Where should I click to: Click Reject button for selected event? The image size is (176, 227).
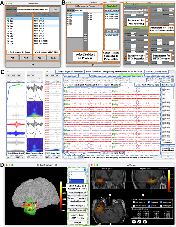point(168,157)
